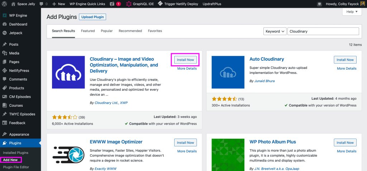Open the Media library menu

[x=14, y=53]
